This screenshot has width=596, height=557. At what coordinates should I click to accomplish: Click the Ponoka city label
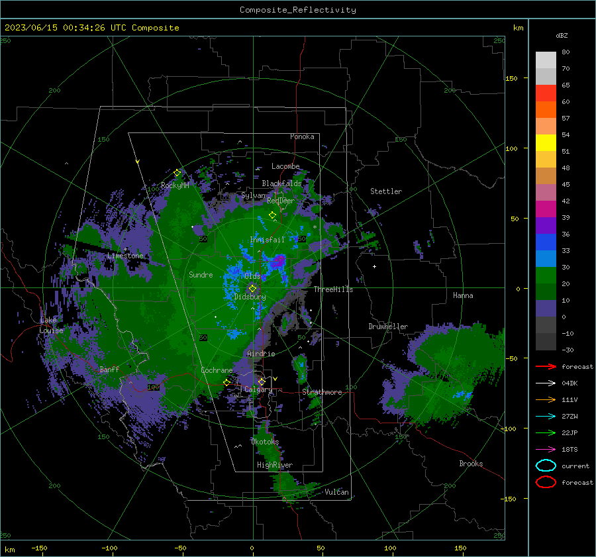click(302, 136)
